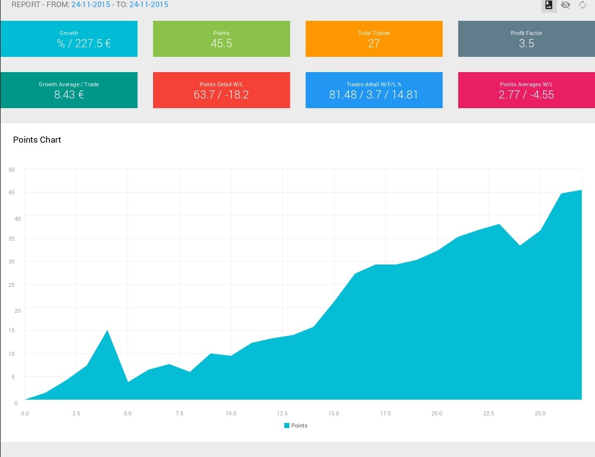
Task: Open the Growth Average / Trade card
Action: [x=69, y=90]
